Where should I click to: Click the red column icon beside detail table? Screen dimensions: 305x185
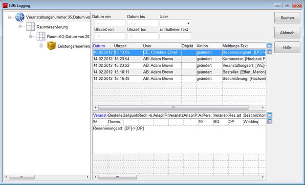[x=269, y=121]
